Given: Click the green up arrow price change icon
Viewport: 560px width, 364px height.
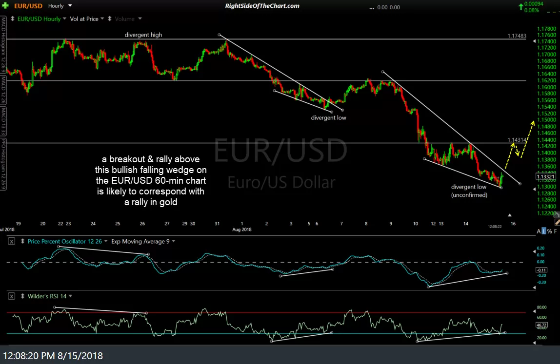Looking at the screenshot, I should [521, 6].
